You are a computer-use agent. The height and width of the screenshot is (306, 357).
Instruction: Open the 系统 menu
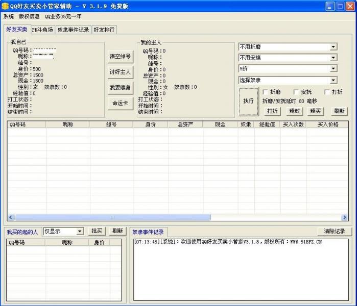coord(9,17)
